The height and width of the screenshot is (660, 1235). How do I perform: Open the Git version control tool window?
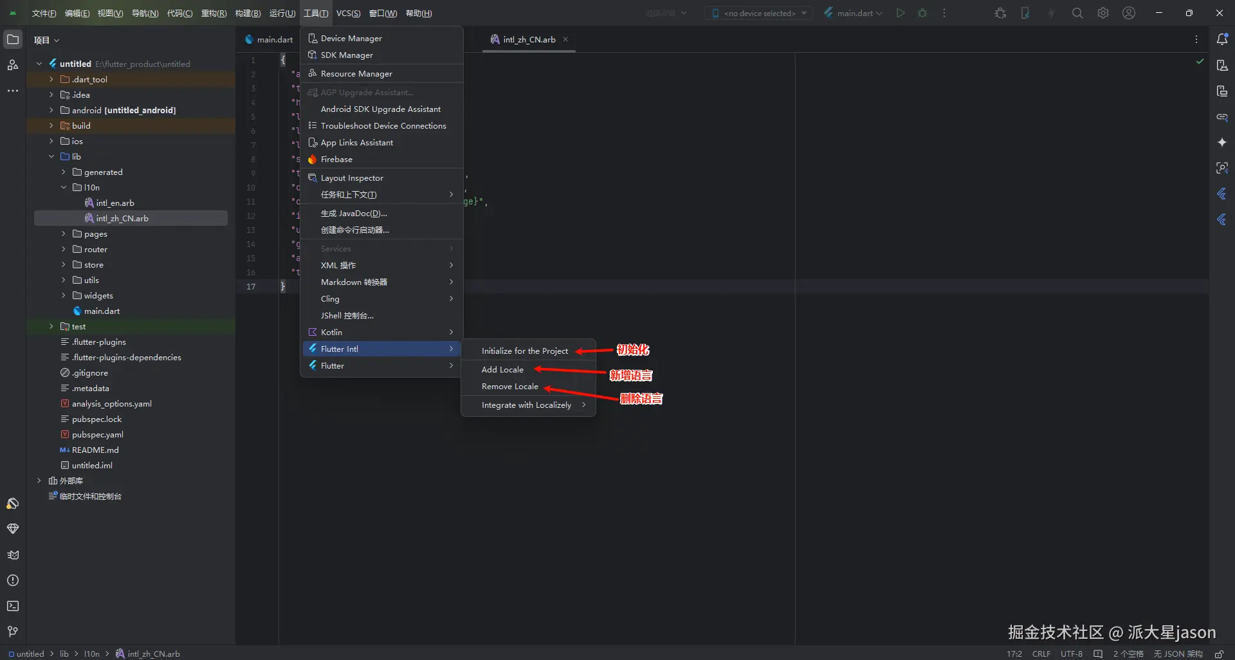13,632
